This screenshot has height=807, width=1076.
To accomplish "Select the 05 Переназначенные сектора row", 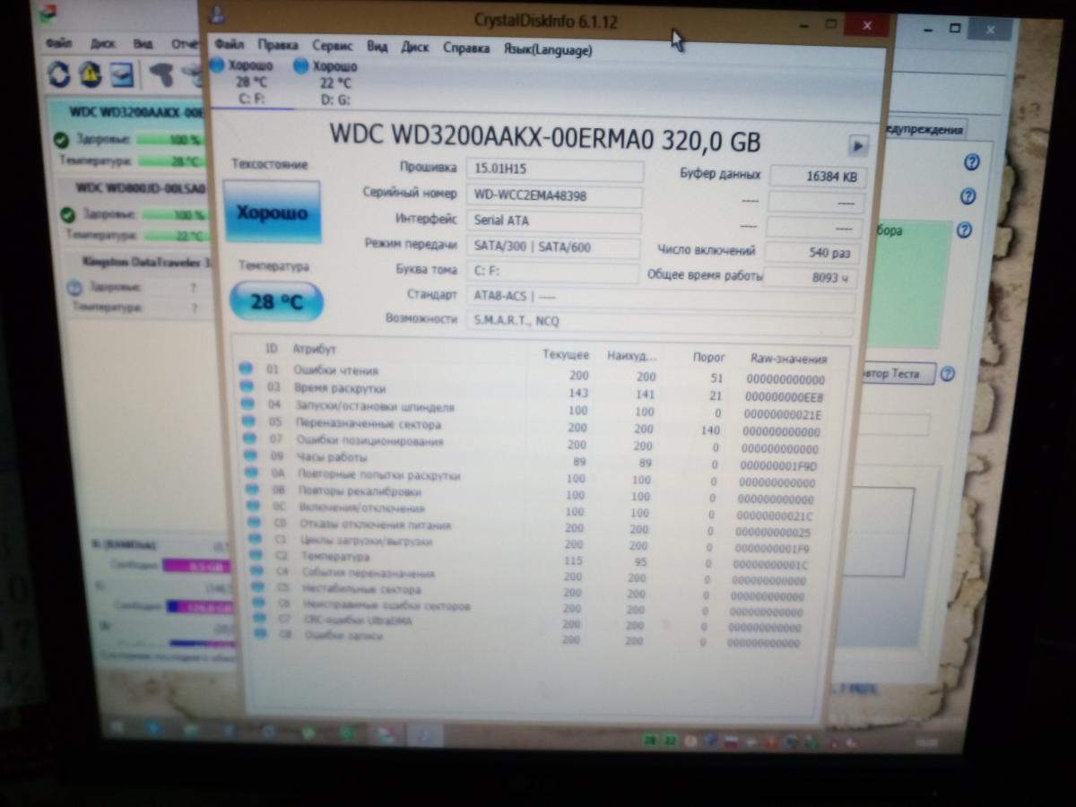I will tap(530, 428).
